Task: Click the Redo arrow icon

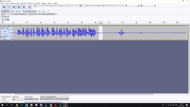Action: click(x=20, y=11)
